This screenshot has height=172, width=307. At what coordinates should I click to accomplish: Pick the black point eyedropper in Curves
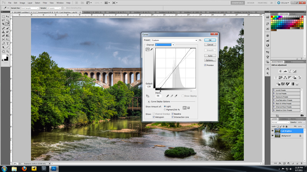point(167,96)
